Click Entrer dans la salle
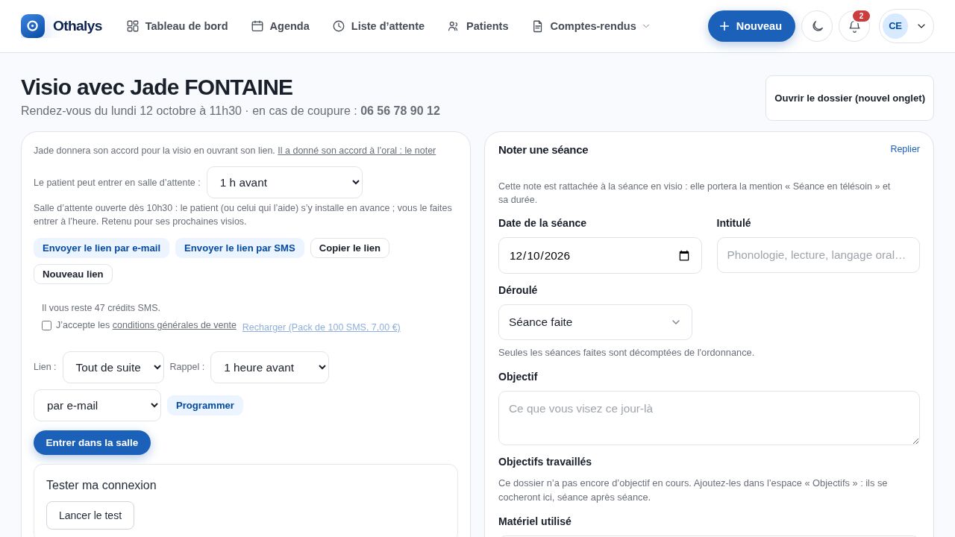The image size is (955, 537). click(92, 443)
